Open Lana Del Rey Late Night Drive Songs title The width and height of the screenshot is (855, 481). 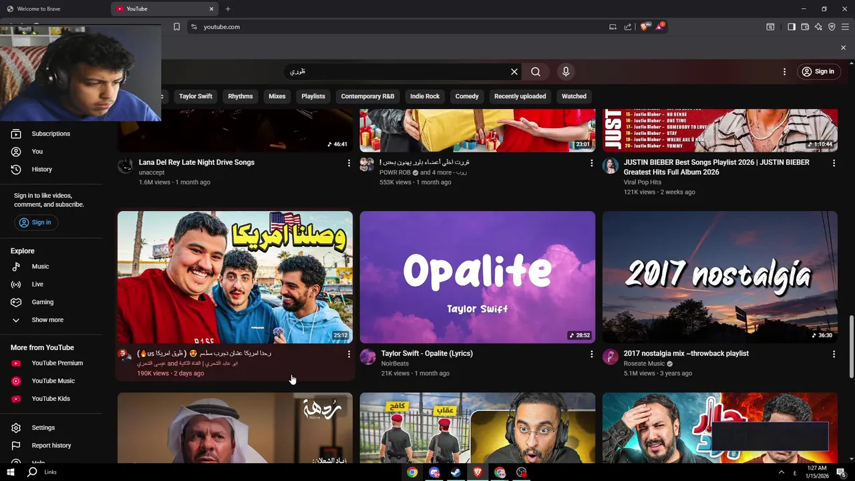pyautogui.click(x=196, y=162)
